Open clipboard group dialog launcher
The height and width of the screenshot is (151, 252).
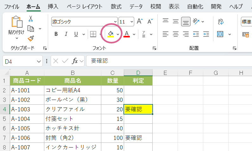[x=45, y=48]
